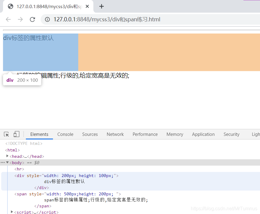This screenshot has height=214, width=260.
Task: Expand the script node in the DOM tree
Action: [x=12, y=212]
